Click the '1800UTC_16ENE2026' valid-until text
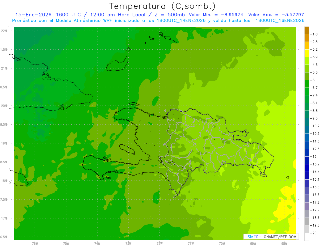This screenshot has height=247, width=319. (x=280, y=21)
